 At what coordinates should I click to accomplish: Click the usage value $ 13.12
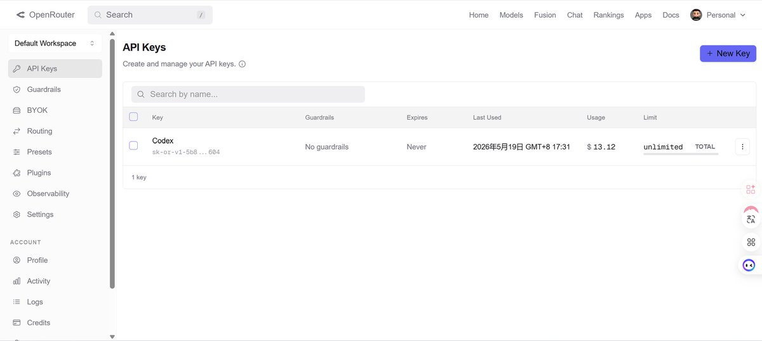(x=601, y=147)
